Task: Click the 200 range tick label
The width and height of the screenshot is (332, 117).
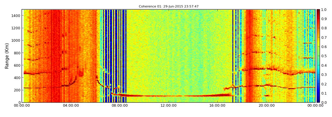Action: (17, 90)
